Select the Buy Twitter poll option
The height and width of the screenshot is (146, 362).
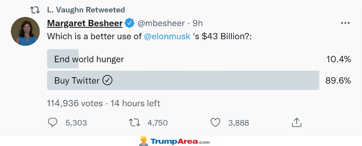199,80
